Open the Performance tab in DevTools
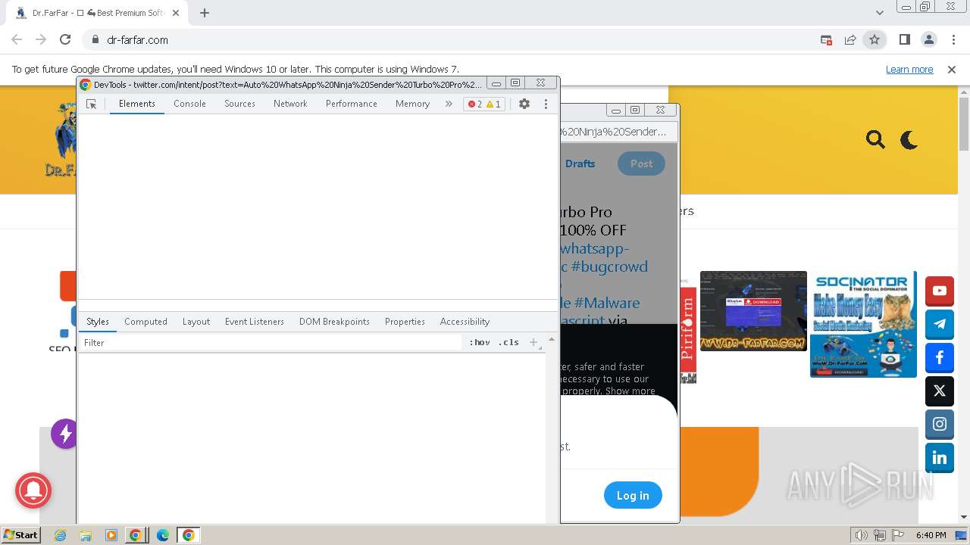 tap(352, 104)
